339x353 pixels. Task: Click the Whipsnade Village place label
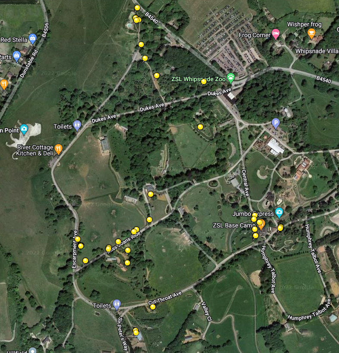317,51
